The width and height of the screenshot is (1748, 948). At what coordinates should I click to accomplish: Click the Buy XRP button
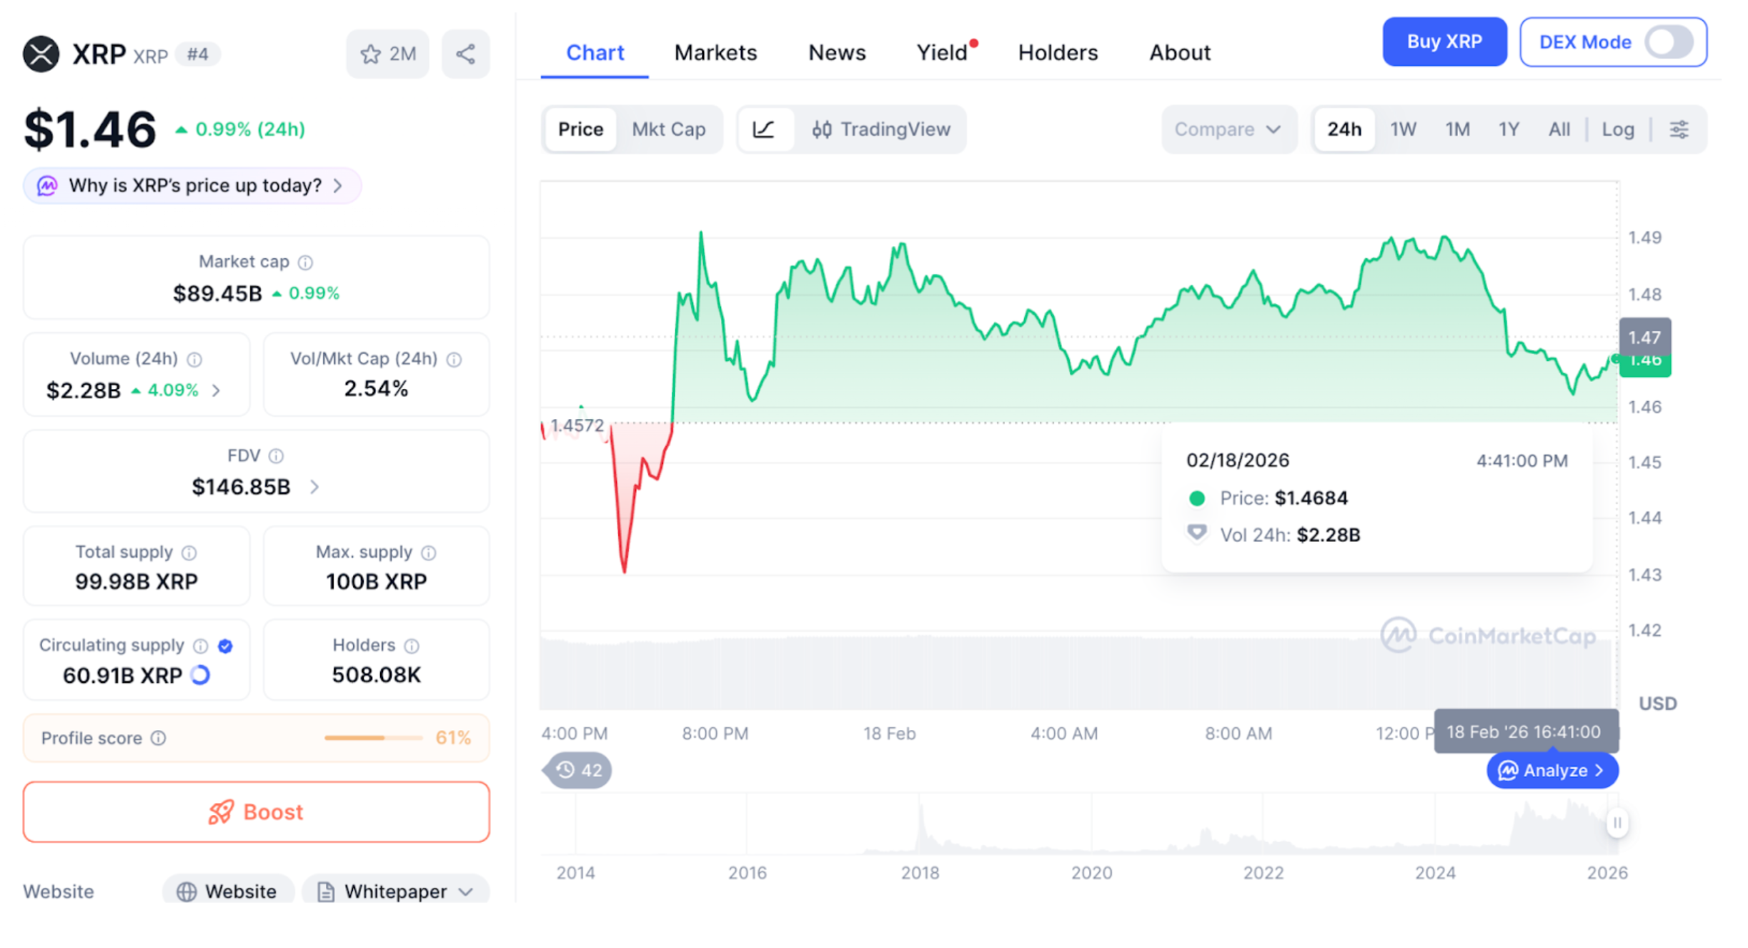click(1444, 42)
